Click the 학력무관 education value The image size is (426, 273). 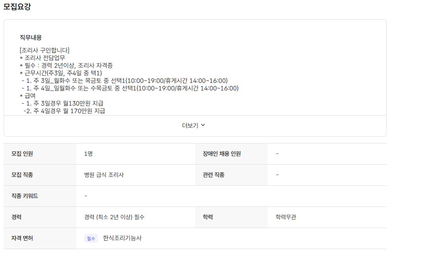click(x=286, y=217)
